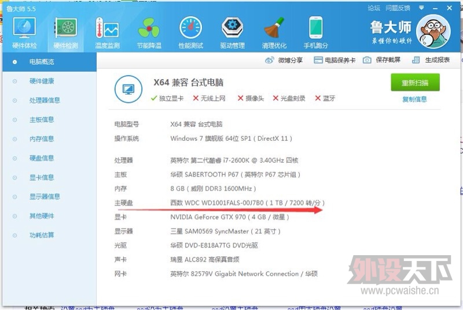Open the 节能降温 fan icon
This screenshot has height=310, width=463.
149,28
